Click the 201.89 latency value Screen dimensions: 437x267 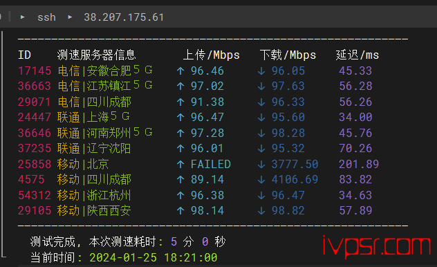click(x=359, y=164)
